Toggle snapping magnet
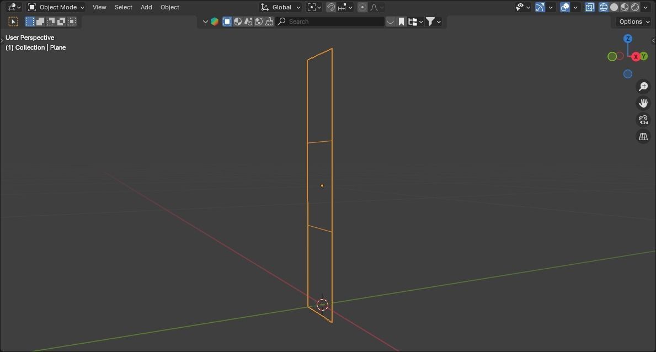Viewport: 656px width, 352px height. [x=331, y=7]
